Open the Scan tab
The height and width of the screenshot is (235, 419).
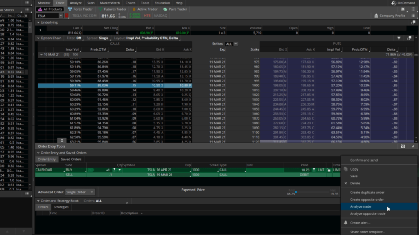[x=91, y=3]
